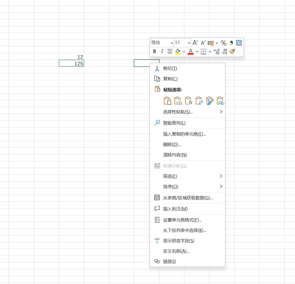Open the font size dropdown showing 11
This screenshot has height=284, width=295.
pos(182,43)
